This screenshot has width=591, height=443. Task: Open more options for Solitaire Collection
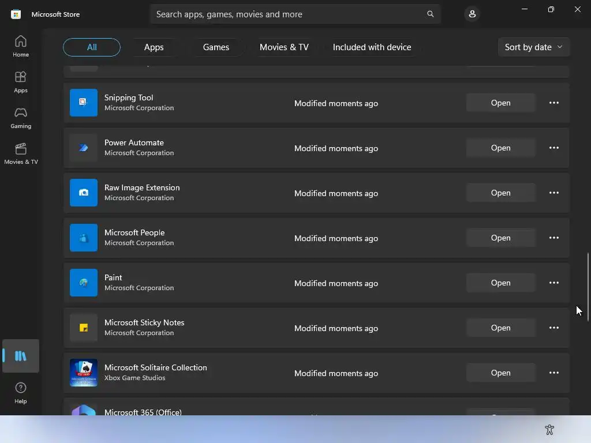pos(553,373)
